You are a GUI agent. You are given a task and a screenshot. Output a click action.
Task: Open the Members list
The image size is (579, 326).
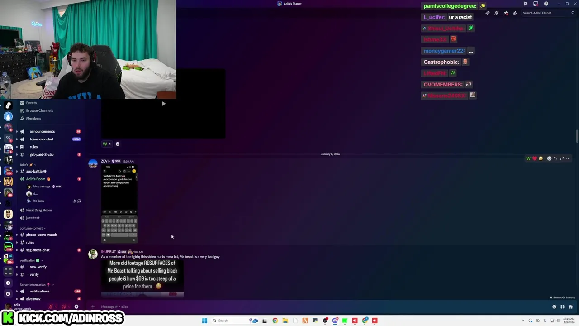point(33,118)
